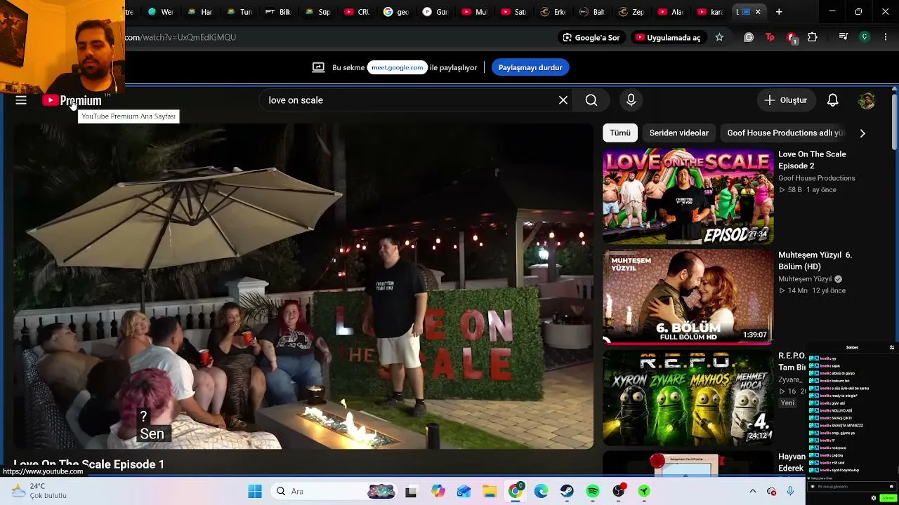Open Outlook from the taskbar
Viewport: 899px width, 505px height.
pyautogui.click(x=464, y=491)
